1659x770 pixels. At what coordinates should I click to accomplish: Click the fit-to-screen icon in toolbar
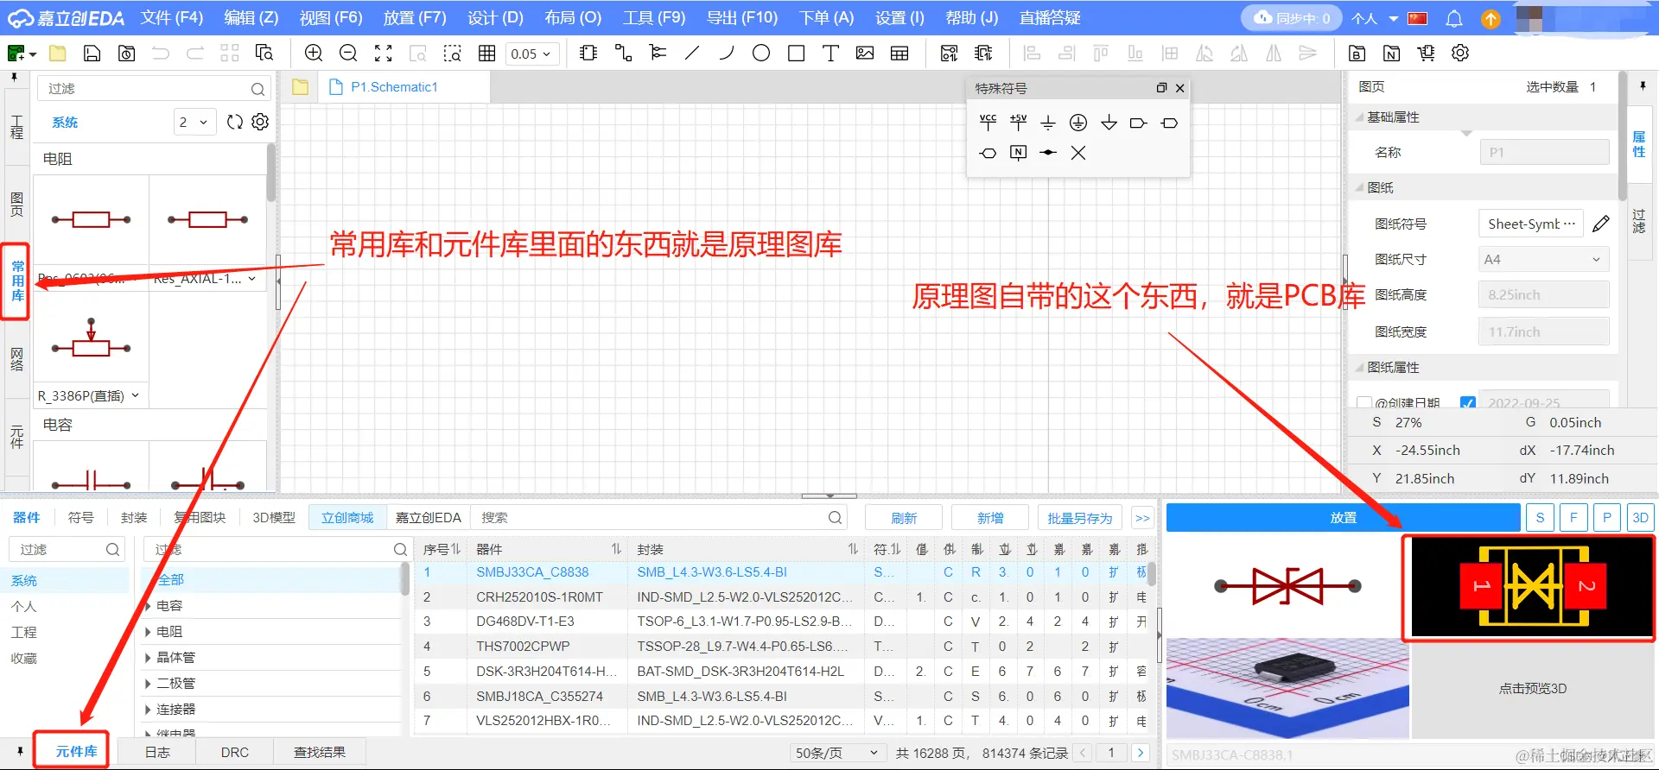click(383, 54)
